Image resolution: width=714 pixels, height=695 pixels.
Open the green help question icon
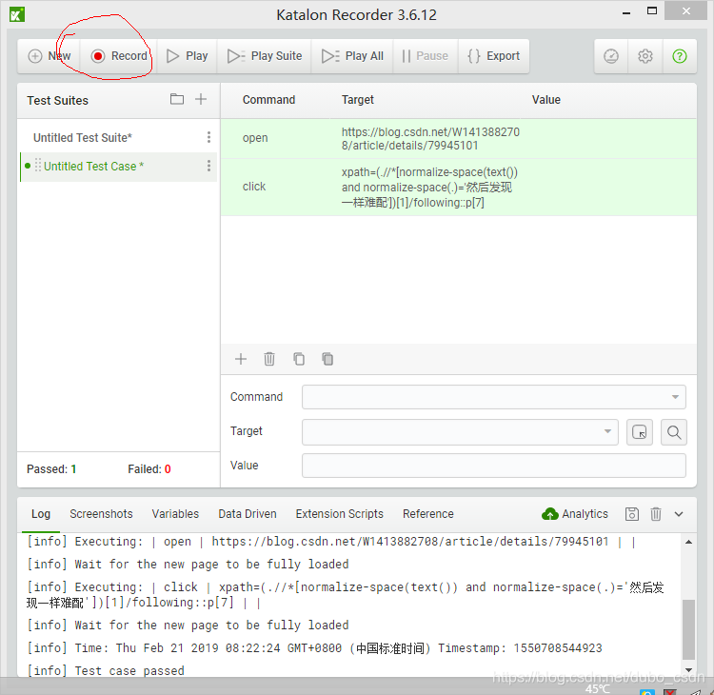tap(680, 56)
